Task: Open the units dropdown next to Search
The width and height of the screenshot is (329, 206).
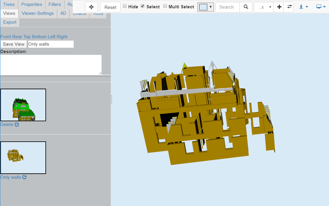Action: point(263,7)
